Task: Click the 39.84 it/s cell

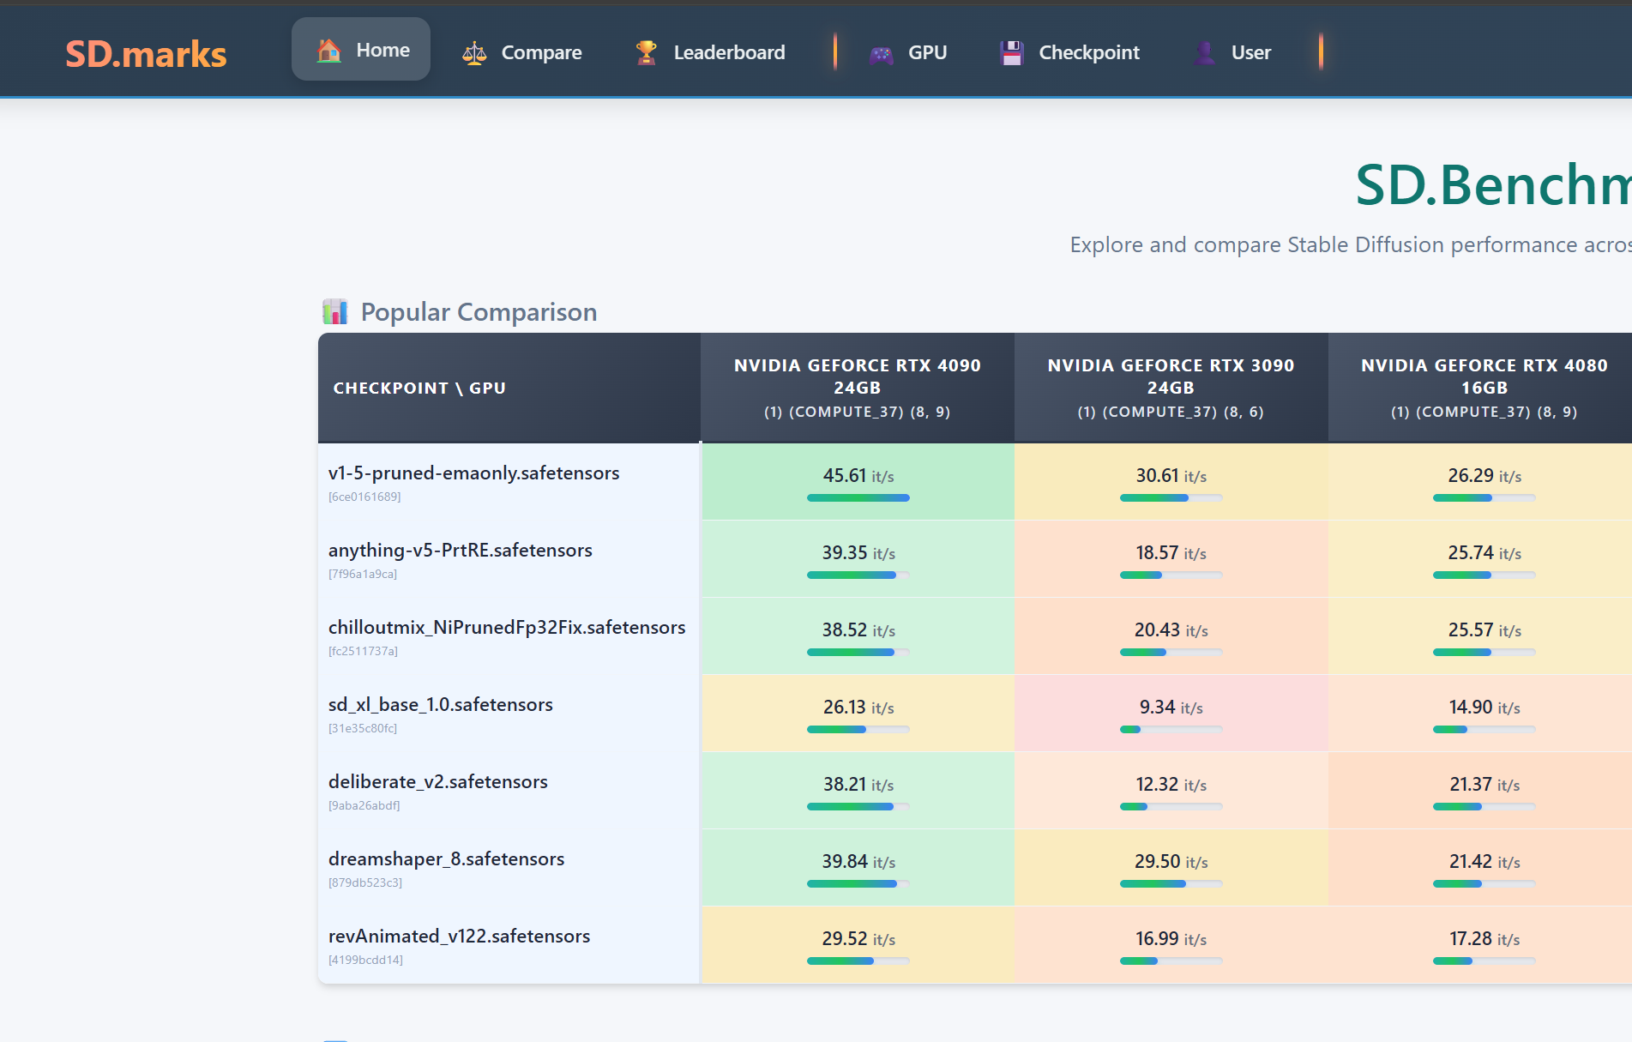Action: 858,867
